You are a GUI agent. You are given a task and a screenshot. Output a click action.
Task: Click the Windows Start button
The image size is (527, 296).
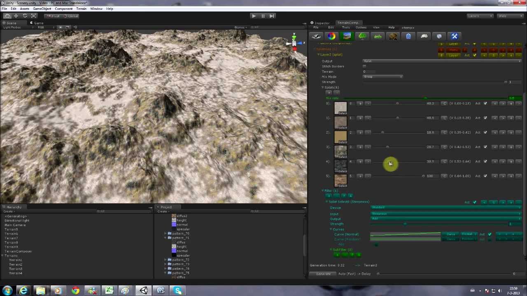7,291
